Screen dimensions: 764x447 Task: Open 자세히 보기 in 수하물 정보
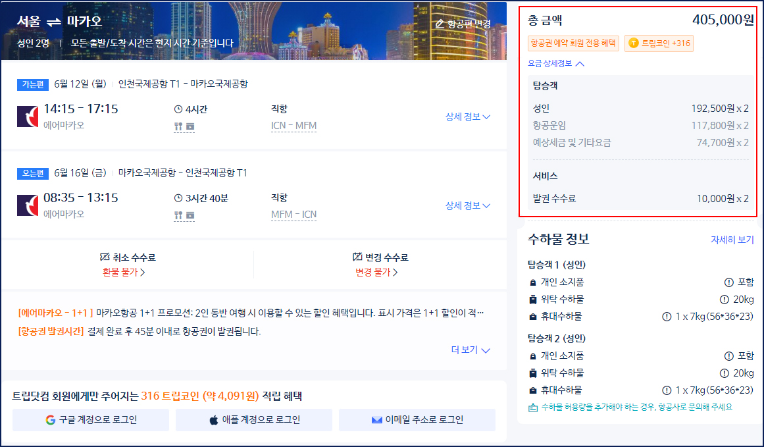point(732,240)
